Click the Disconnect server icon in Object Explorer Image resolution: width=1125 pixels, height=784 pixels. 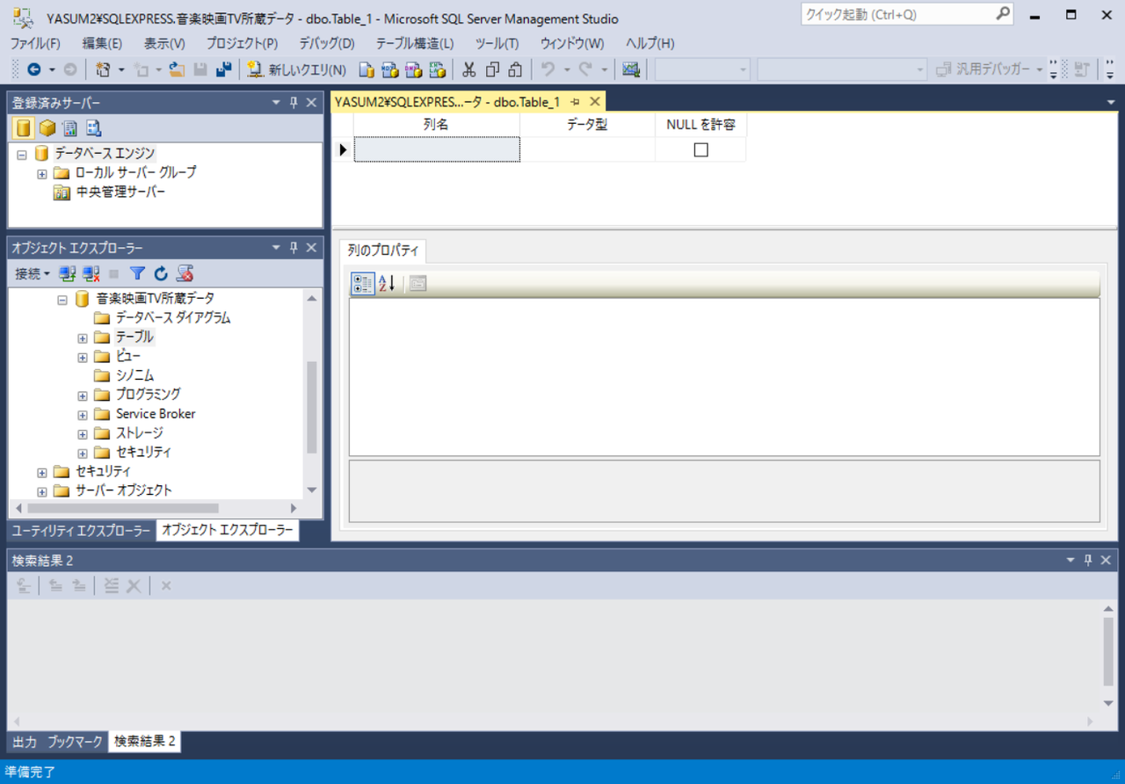coord(91,273)
